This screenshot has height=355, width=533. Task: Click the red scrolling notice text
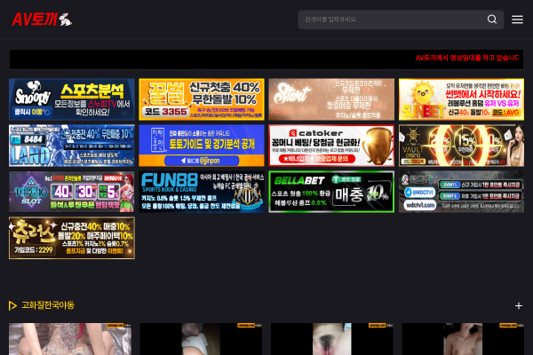pyautogui.click(x=467, y=58)
